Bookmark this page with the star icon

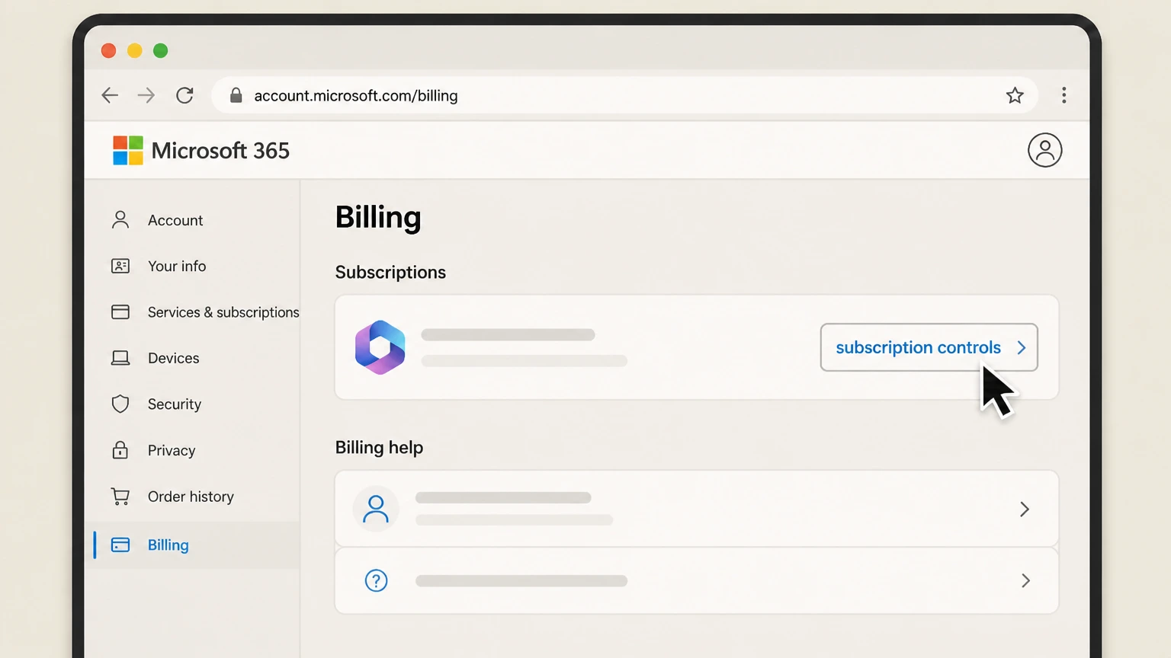click(x=1015, y=95)
